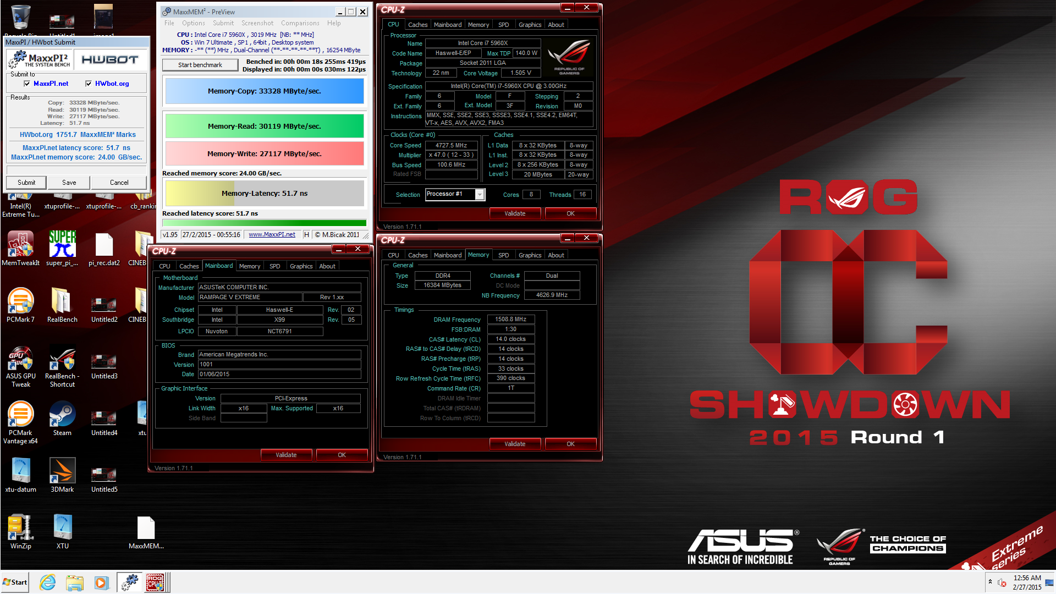1056x594 pixels.
Task: Open the Options menu in MaxxMEM
Action: pos(194,23)
